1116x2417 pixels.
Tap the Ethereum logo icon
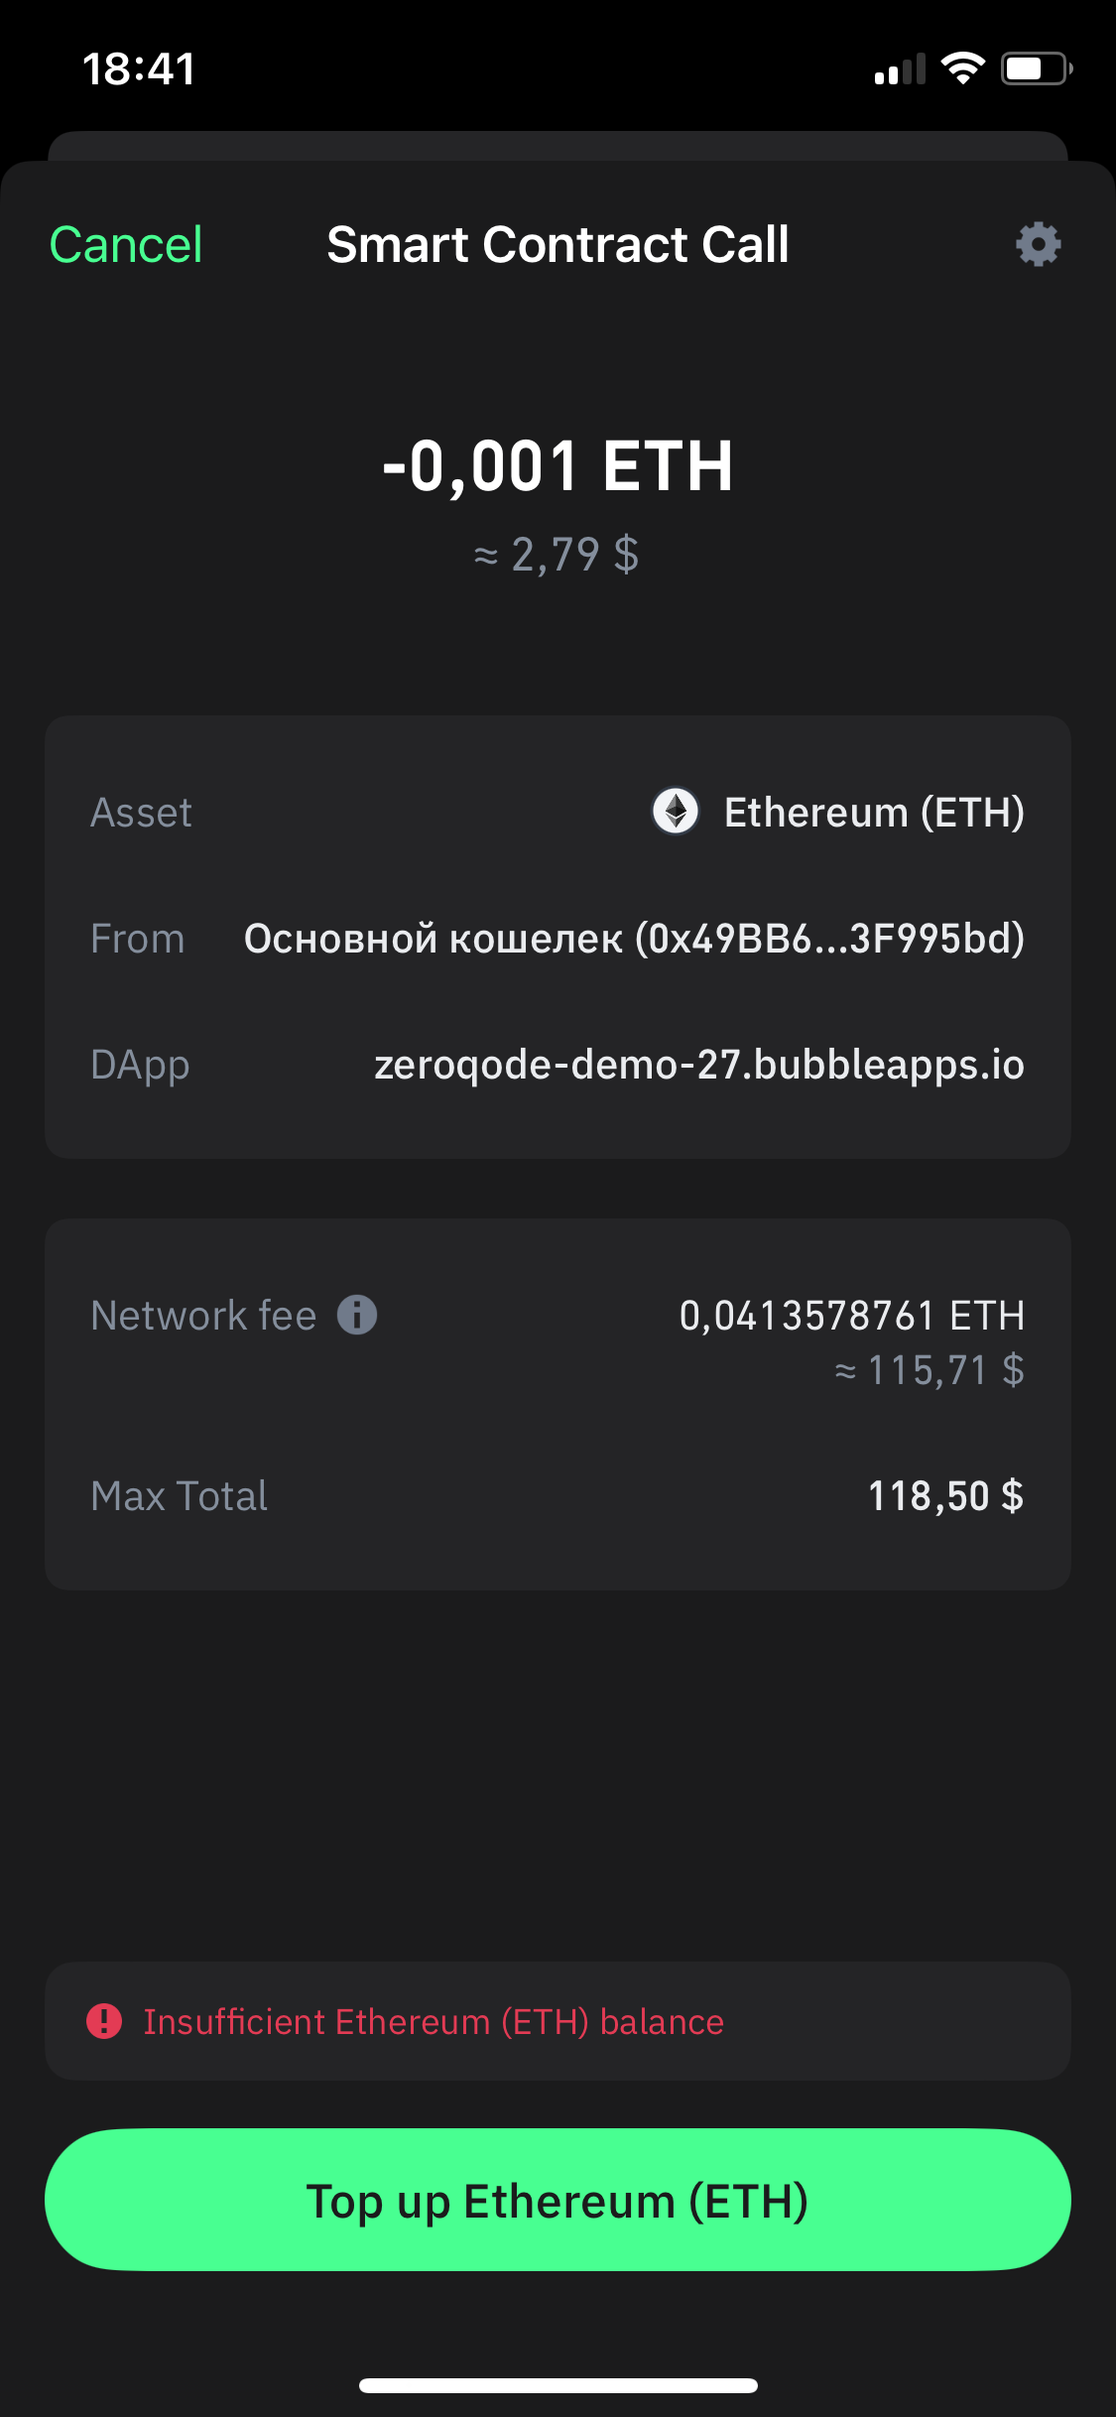(676, 812)
